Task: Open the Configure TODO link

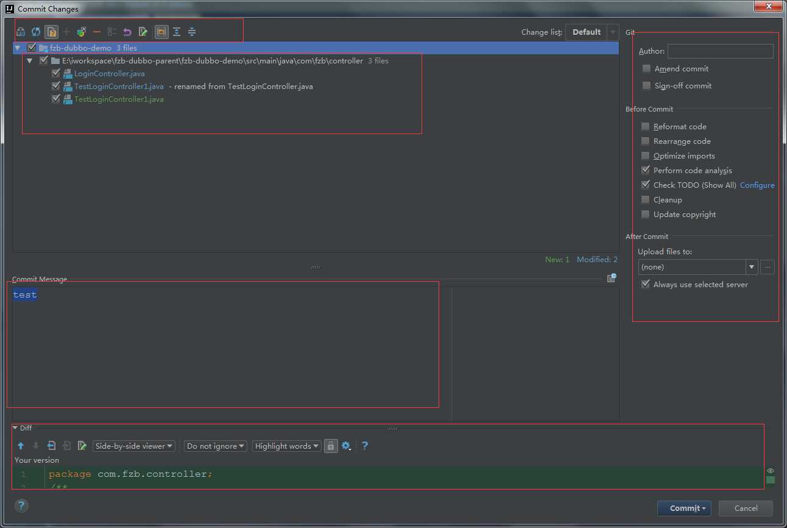Action: click(757, 185)
